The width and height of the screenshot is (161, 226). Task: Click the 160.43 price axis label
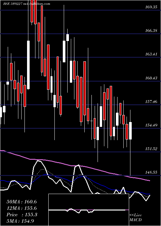coord(151,78)
